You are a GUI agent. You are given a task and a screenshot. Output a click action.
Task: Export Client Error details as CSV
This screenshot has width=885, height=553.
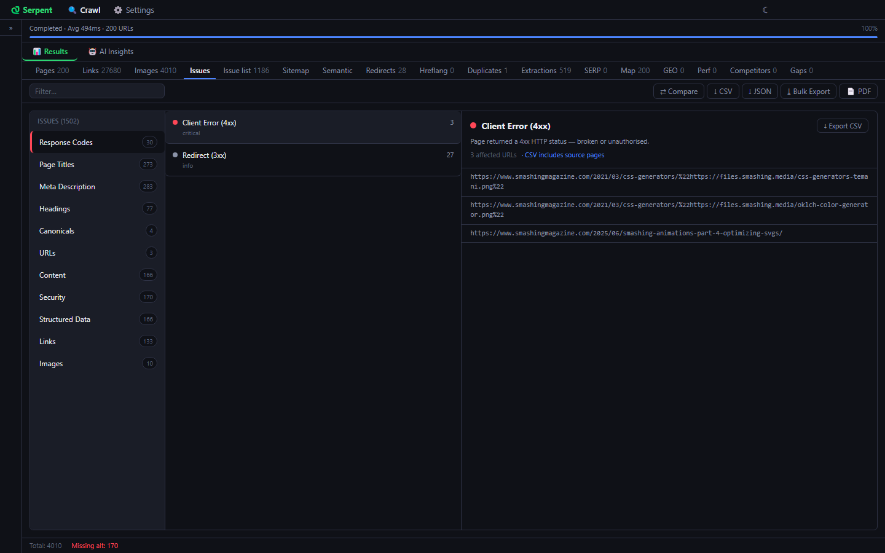point(843,126)
